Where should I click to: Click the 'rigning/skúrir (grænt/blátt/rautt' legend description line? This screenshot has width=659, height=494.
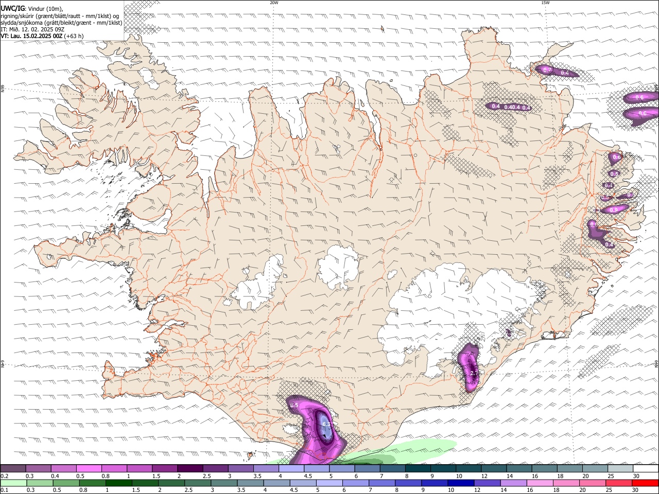tap(60, 16)
